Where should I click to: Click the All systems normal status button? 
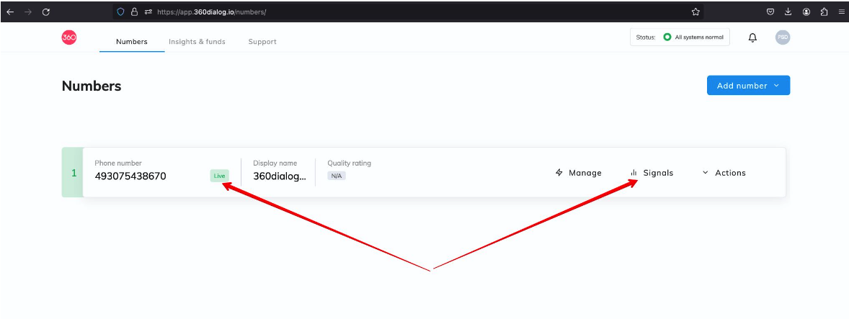pos(680,37)
